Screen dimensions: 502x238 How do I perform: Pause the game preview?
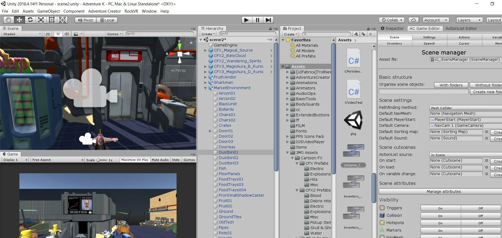(258, 20)
